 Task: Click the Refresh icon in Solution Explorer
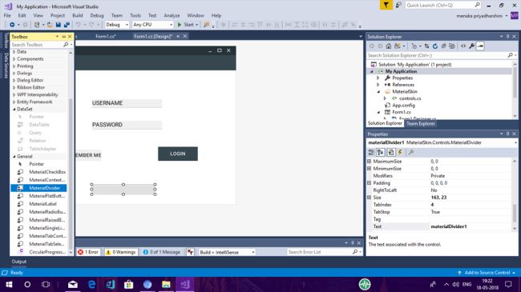point(435,46)
